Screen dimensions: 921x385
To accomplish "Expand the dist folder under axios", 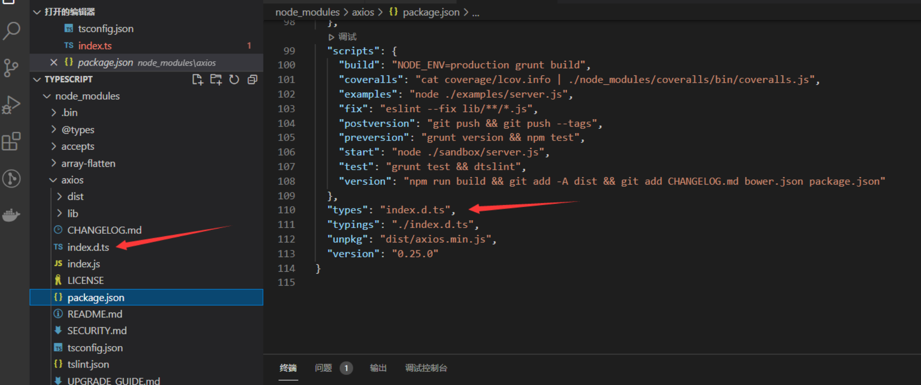I will [59, 196].
